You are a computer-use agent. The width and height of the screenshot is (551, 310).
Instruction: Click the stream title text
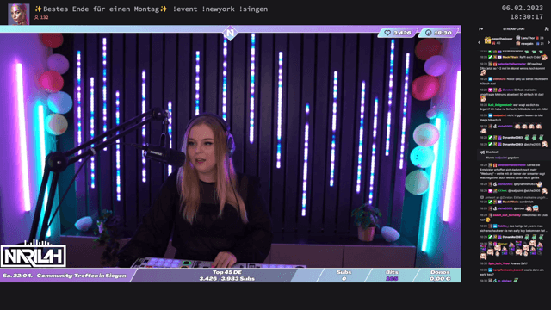(152, 9)
